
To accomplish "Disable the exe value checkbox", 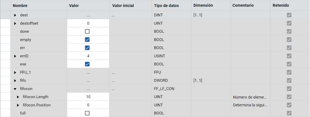I will click(87, 64).
